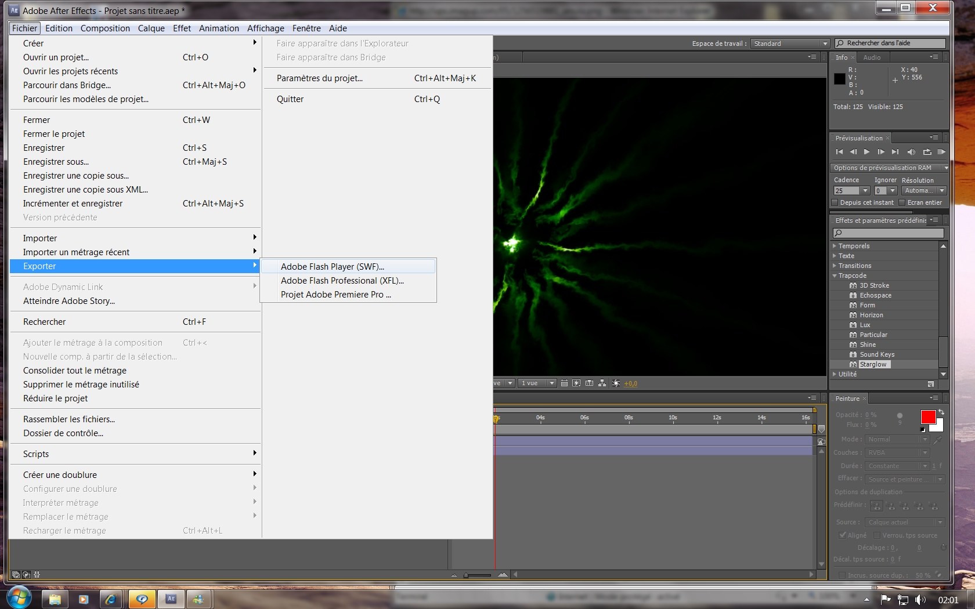The image size is (975, 609).
Task: Open Espace de travail Standard dropdown
Action: (x=790, y=43)
